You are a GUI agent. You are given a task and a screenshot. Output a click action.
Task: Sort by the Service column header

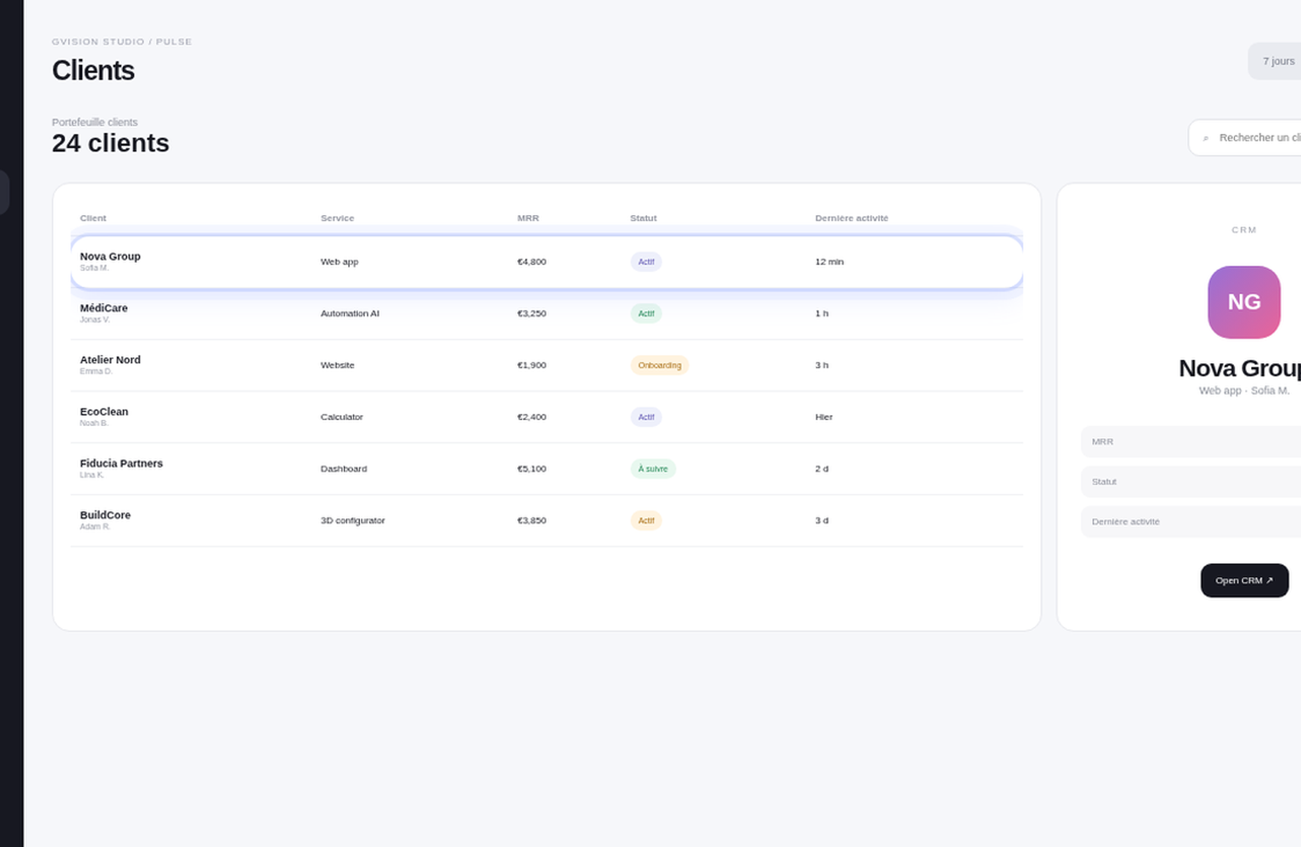337,218
